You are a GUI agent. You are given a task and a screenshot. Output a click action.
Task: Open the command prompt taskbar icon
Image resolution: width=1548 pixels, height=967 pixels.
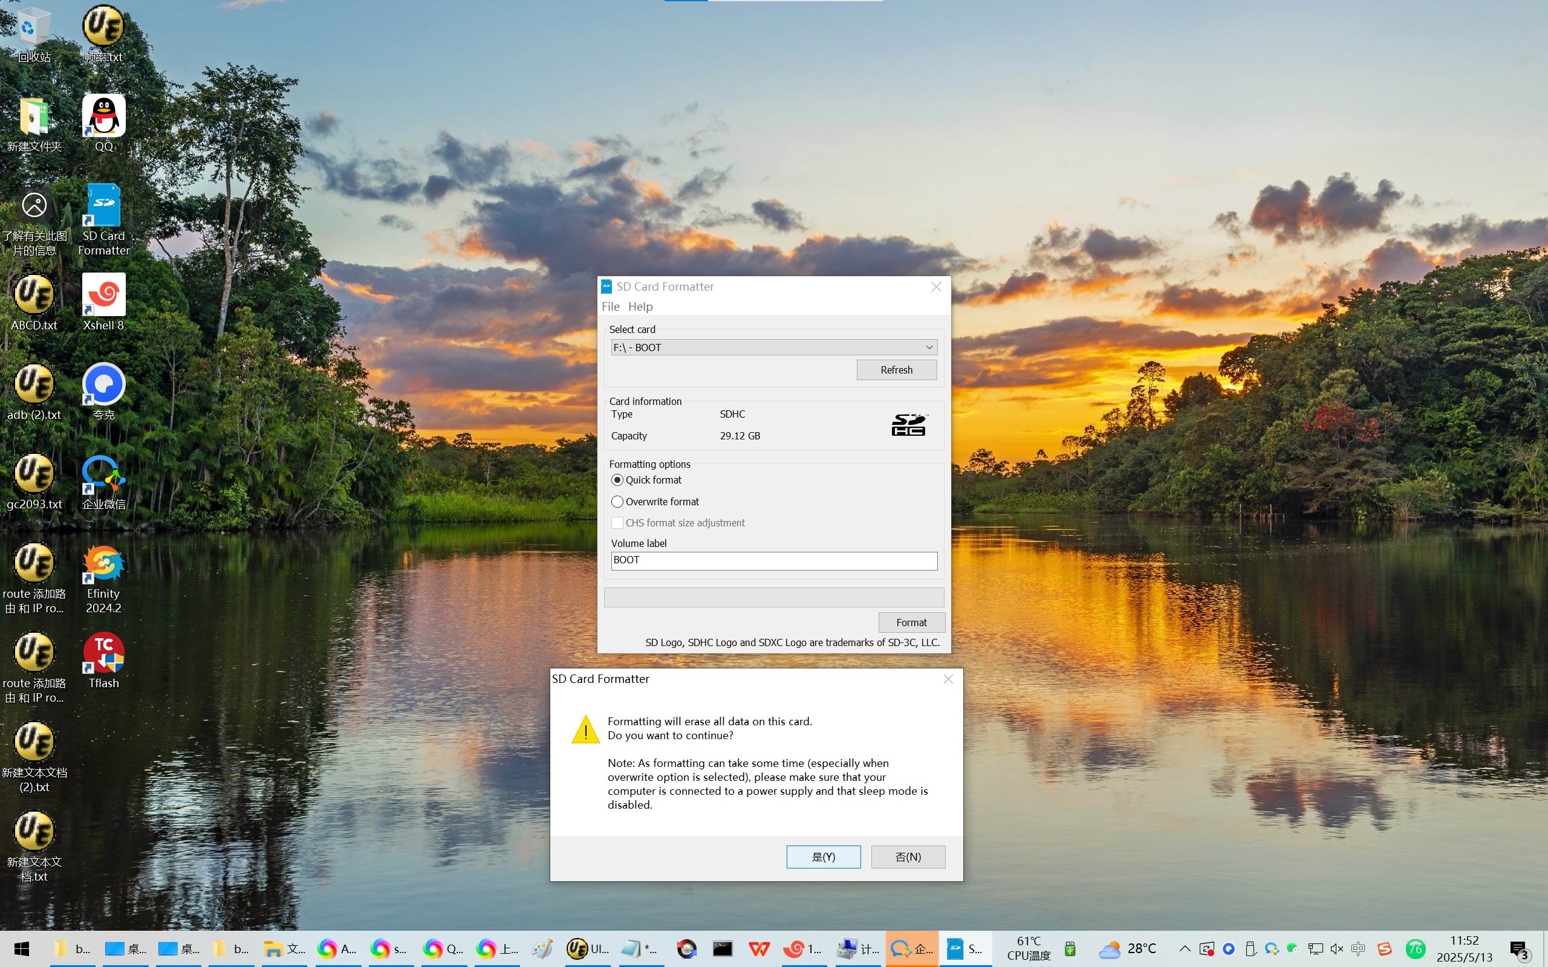click(723, 948)
